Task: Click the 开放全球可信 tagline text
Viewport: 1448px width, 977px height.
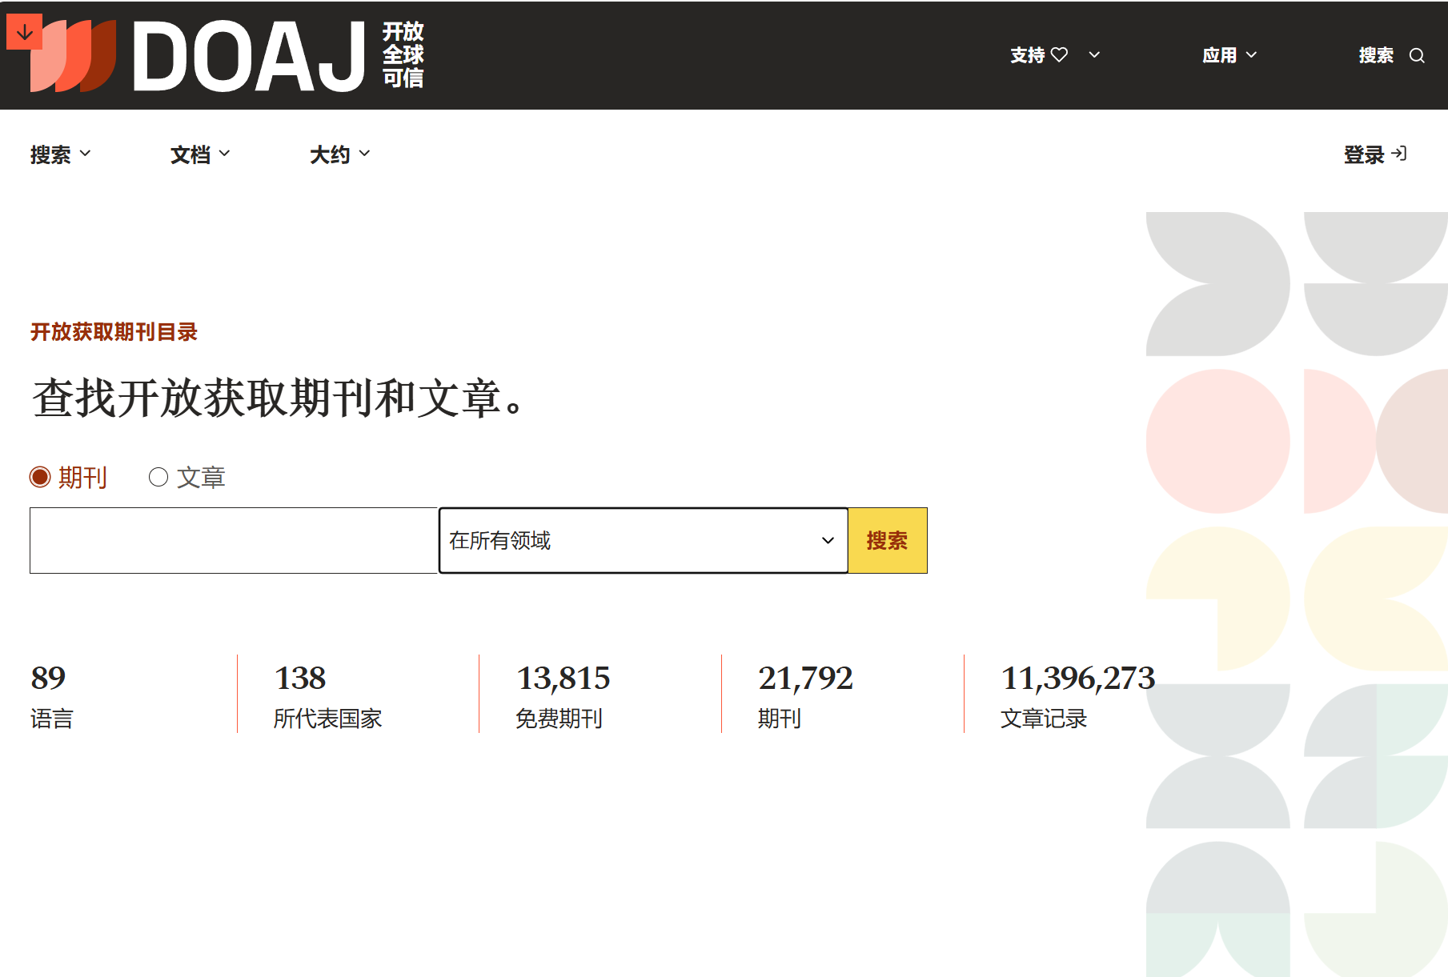Action: click(403, 54)
